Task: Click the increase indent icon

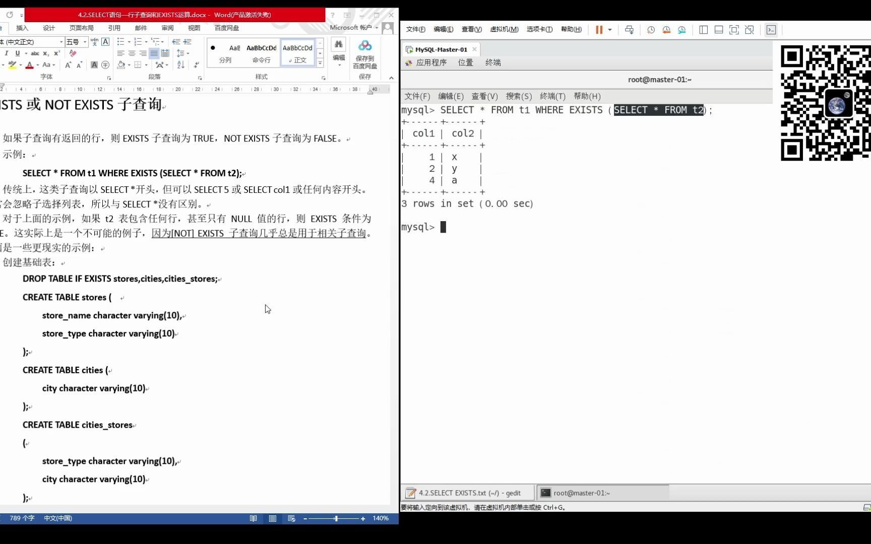Action: coord(187,42)
